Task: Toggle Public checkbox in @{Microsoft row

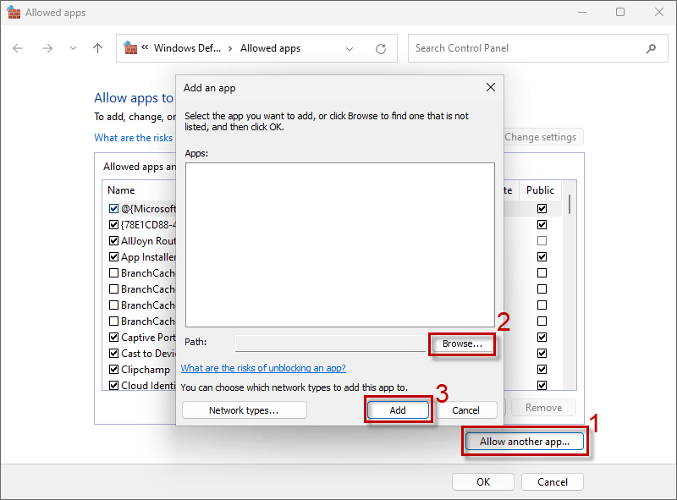Action: tap(542, 209)
